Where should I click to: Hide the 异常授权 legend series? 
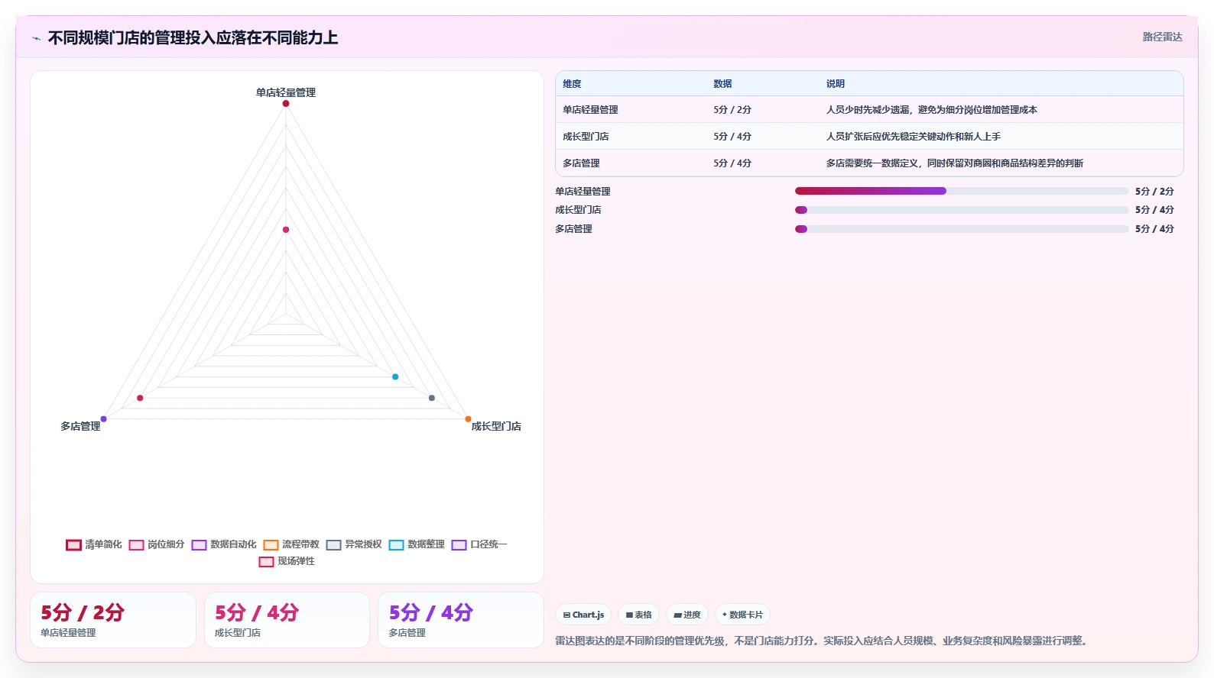click(x=354, y=544)
